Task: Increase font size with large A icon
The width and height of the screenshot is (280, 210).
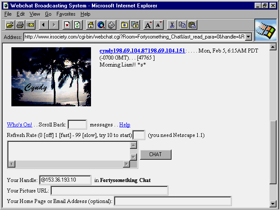Action: [148, 24]
